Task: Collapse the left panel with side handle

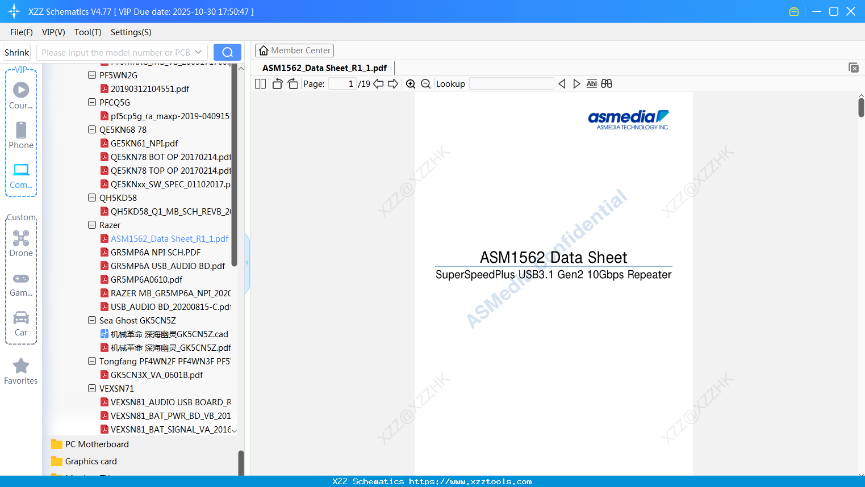Action: [247, 263]
